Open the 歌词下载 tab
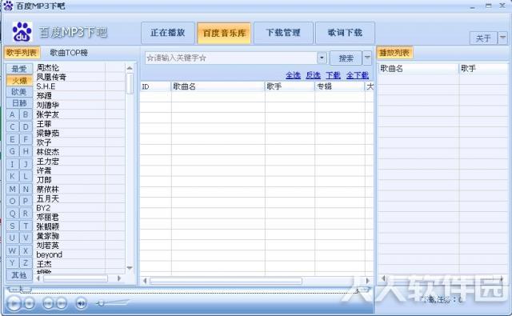512x316 pixels. click(x=345, y=33)
